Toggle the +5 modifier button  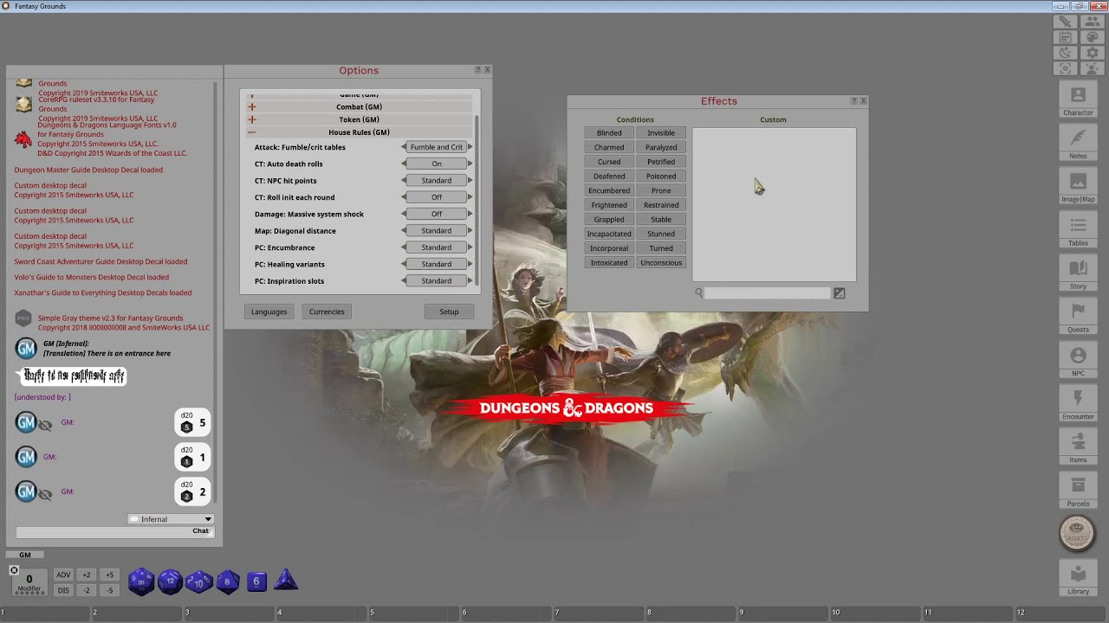109,575
